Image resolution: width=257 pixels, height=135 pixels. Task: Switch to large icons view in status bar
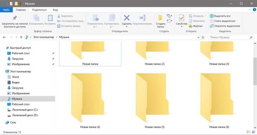(x=254, y=132)
